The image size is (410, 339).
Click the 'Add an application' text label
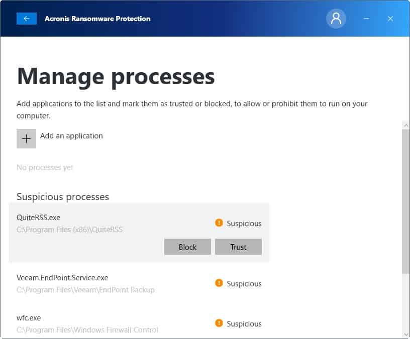click(x=71, y=136)
